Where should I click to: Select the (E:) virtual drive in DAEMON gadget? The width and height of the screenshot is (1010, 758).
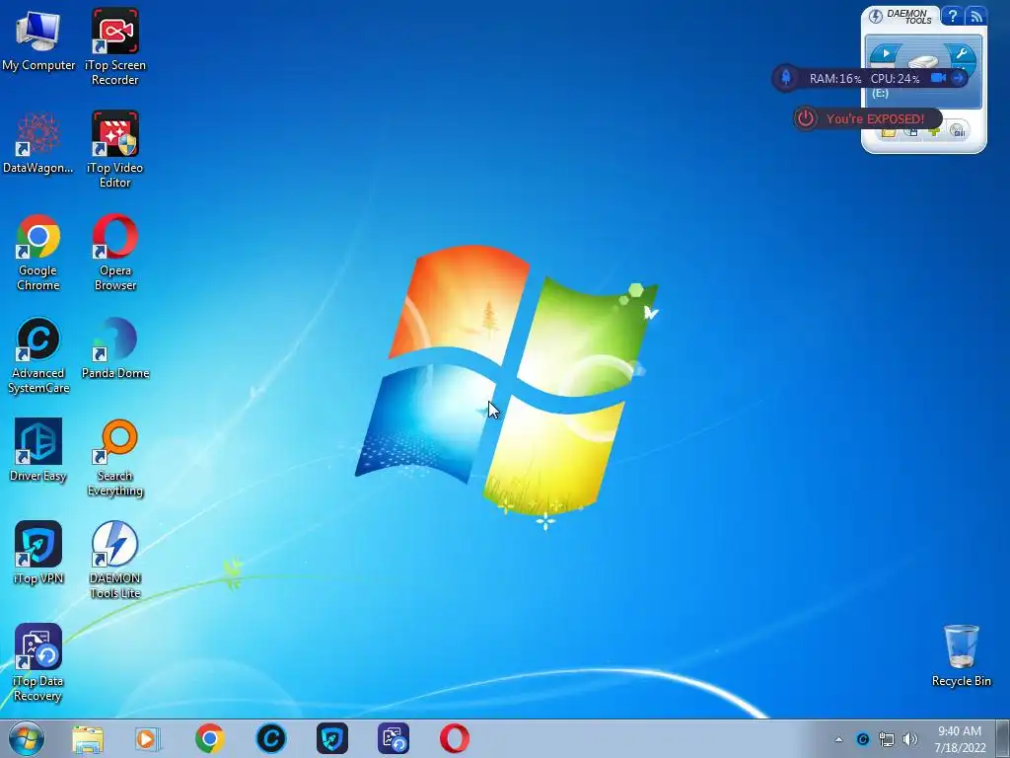point(880,94)
